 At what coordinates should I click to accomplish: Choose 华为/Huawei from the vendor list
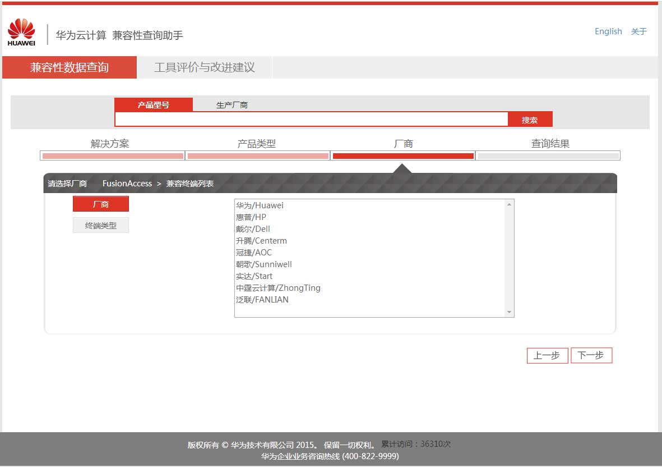tap(369, 205)
